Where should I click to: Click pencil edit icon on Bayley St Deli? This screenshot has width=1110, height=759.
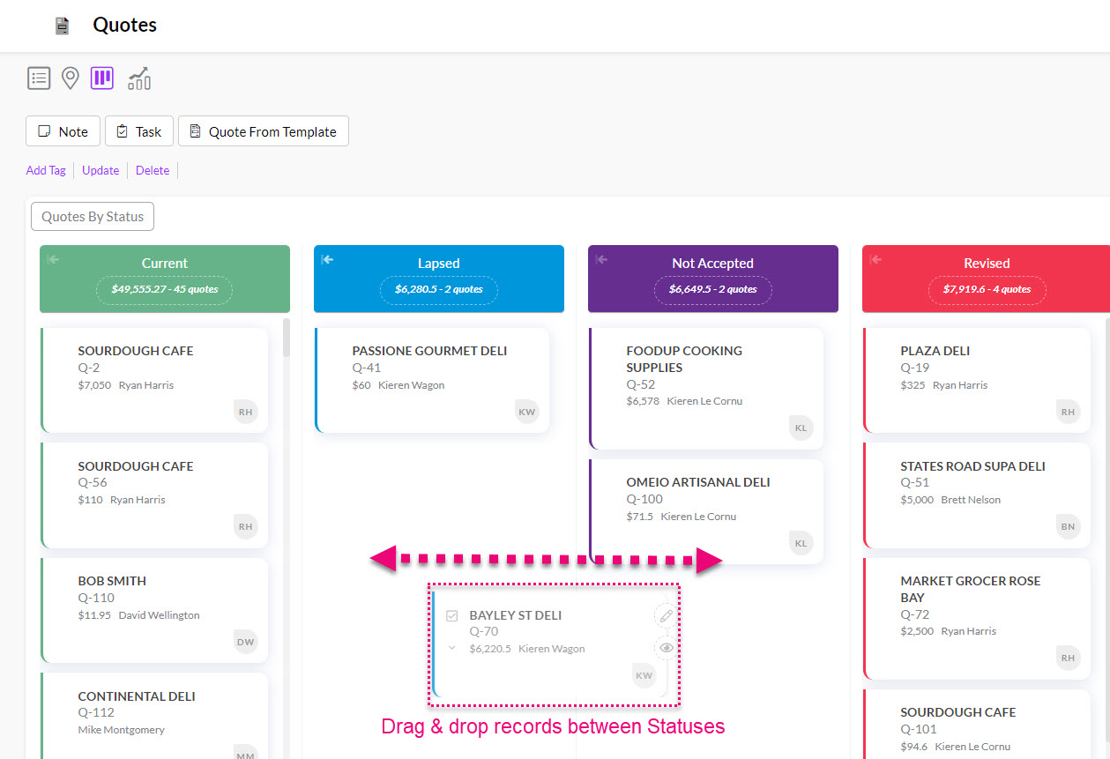tap(667, 615)
